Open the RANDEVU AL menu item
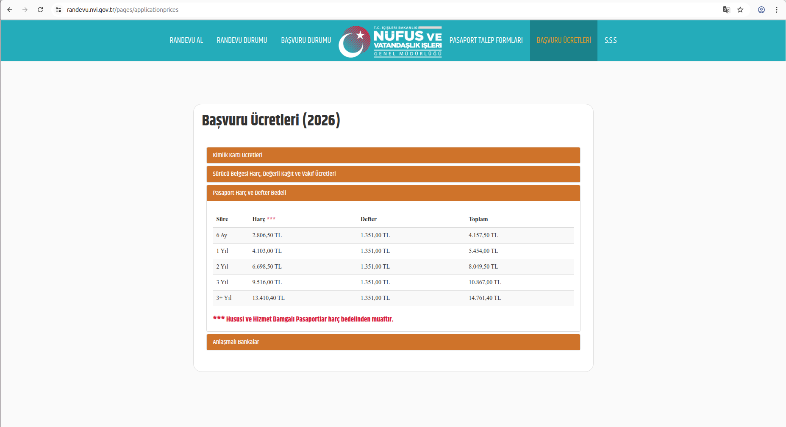786x427 pixels. (186, 40)
